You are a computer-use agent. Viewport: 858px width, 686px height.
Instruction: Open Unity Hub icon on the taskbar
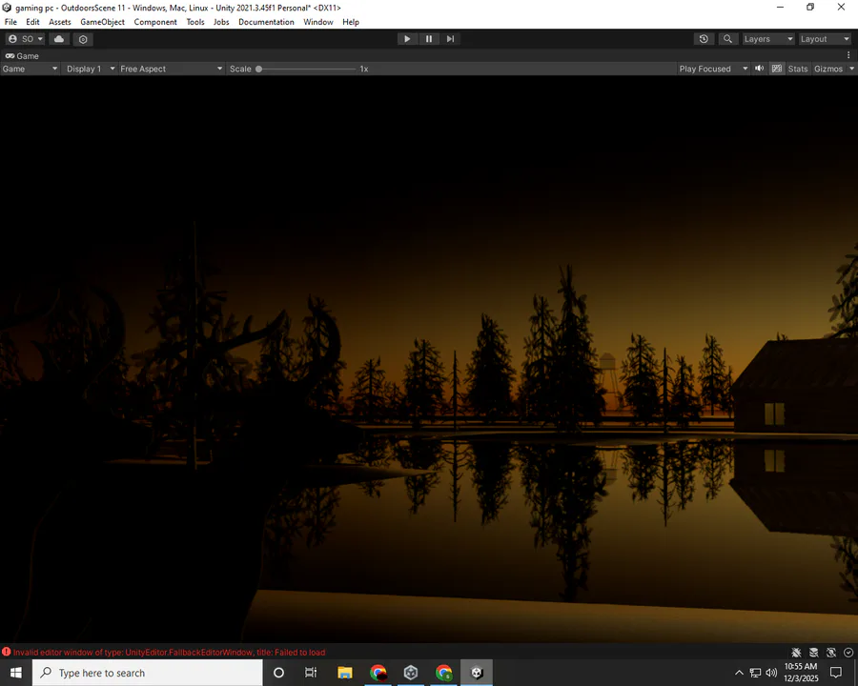[x=411, y=673]
